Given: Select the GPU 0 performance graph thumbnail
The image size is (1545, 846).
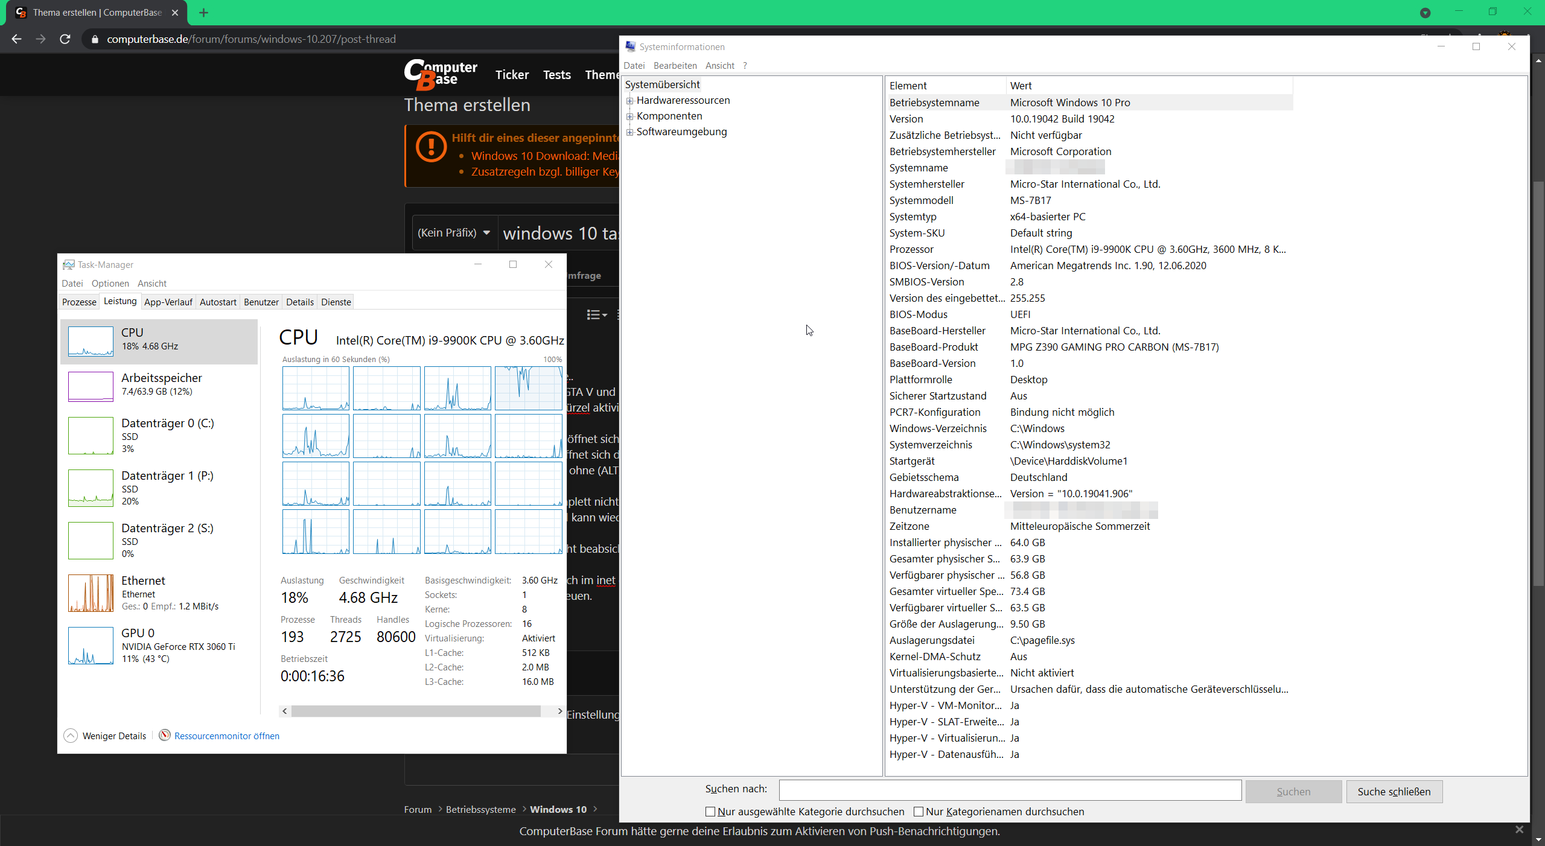Looking at the screenshot, I should [91, 646].
